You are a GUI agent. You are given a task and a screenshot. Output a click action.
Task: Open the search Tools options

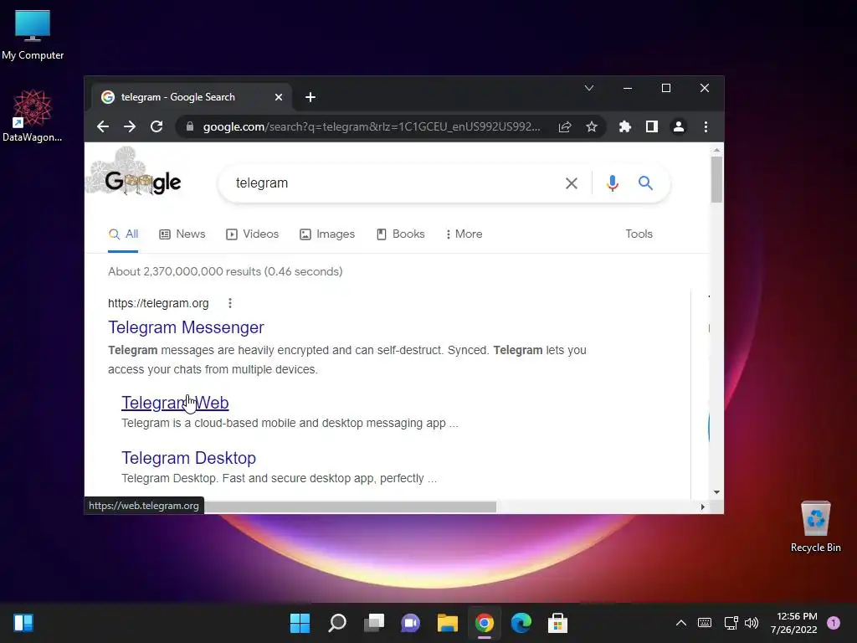point(639,234)
